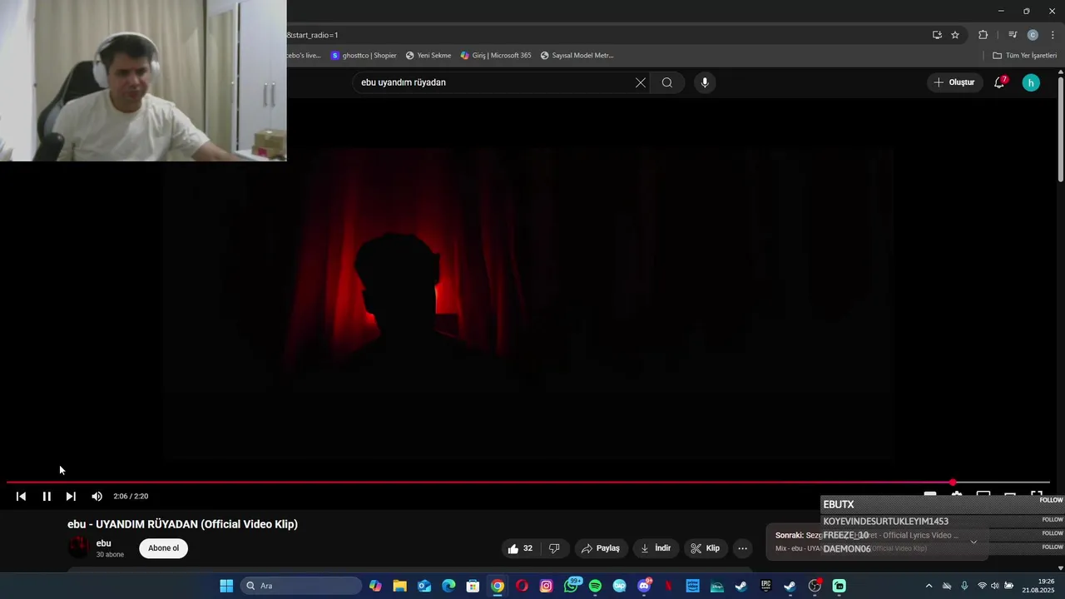Viewport: 1065px width, 599px height.
Task: Open the Windows Start menu
Action: (x=226, y=586)
